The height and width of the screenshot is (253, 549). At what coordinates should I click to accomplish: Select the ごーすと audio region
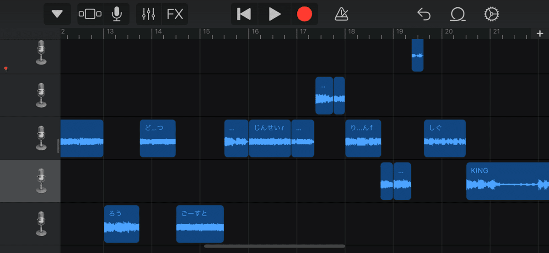pos(200,224)
